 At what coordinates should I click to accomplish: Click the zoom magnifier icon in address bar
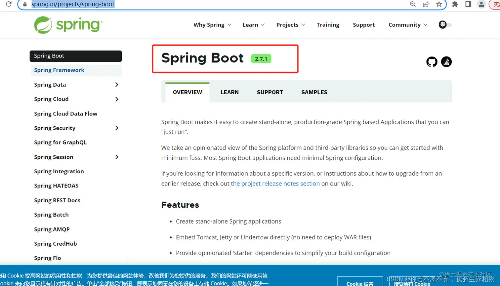[412, 4]
